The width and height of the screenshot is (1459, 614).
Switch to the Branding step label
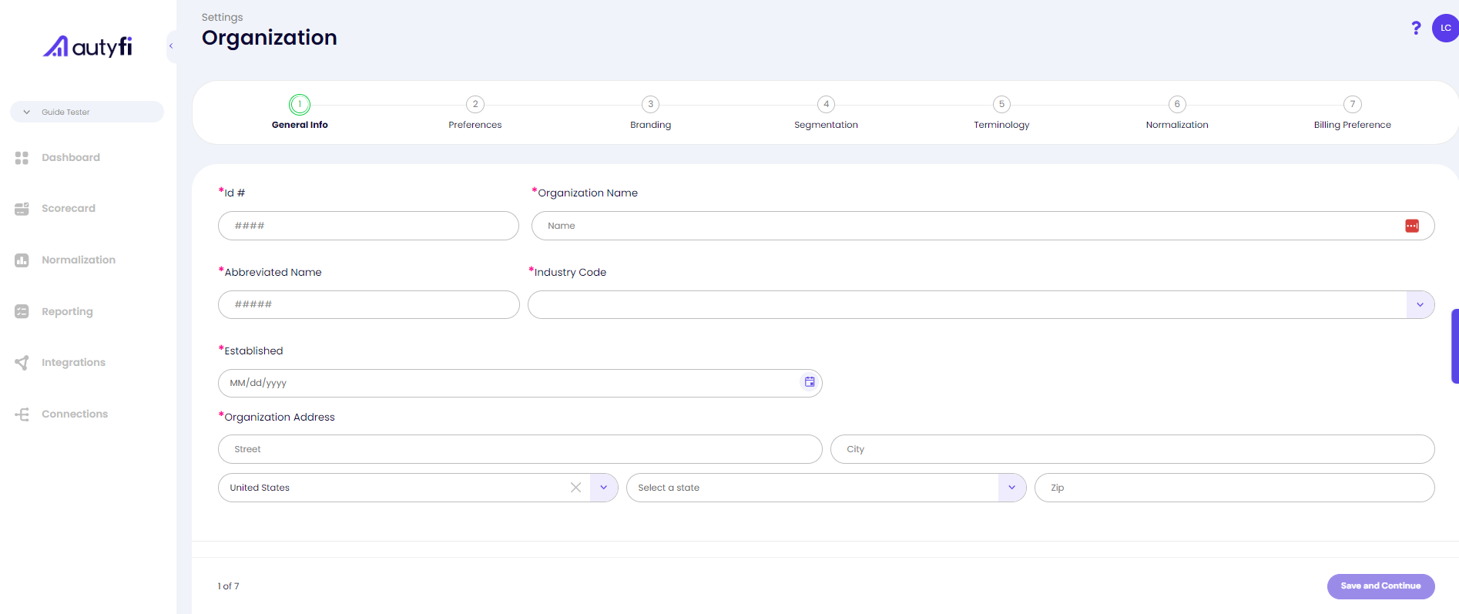[651, 125]
